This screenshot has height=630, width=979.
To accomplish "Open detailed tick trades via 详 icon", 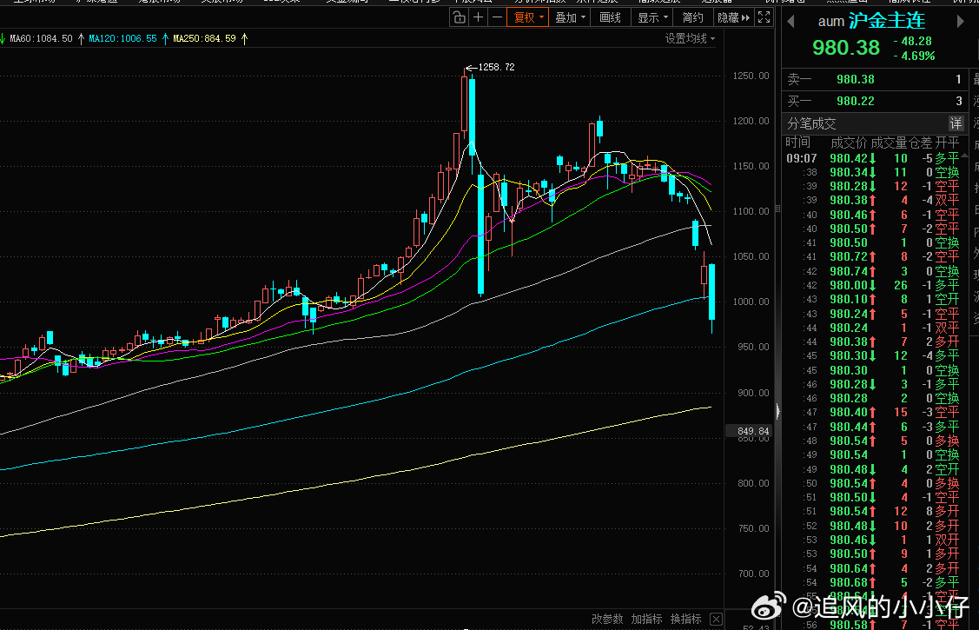I will [956, 123].
